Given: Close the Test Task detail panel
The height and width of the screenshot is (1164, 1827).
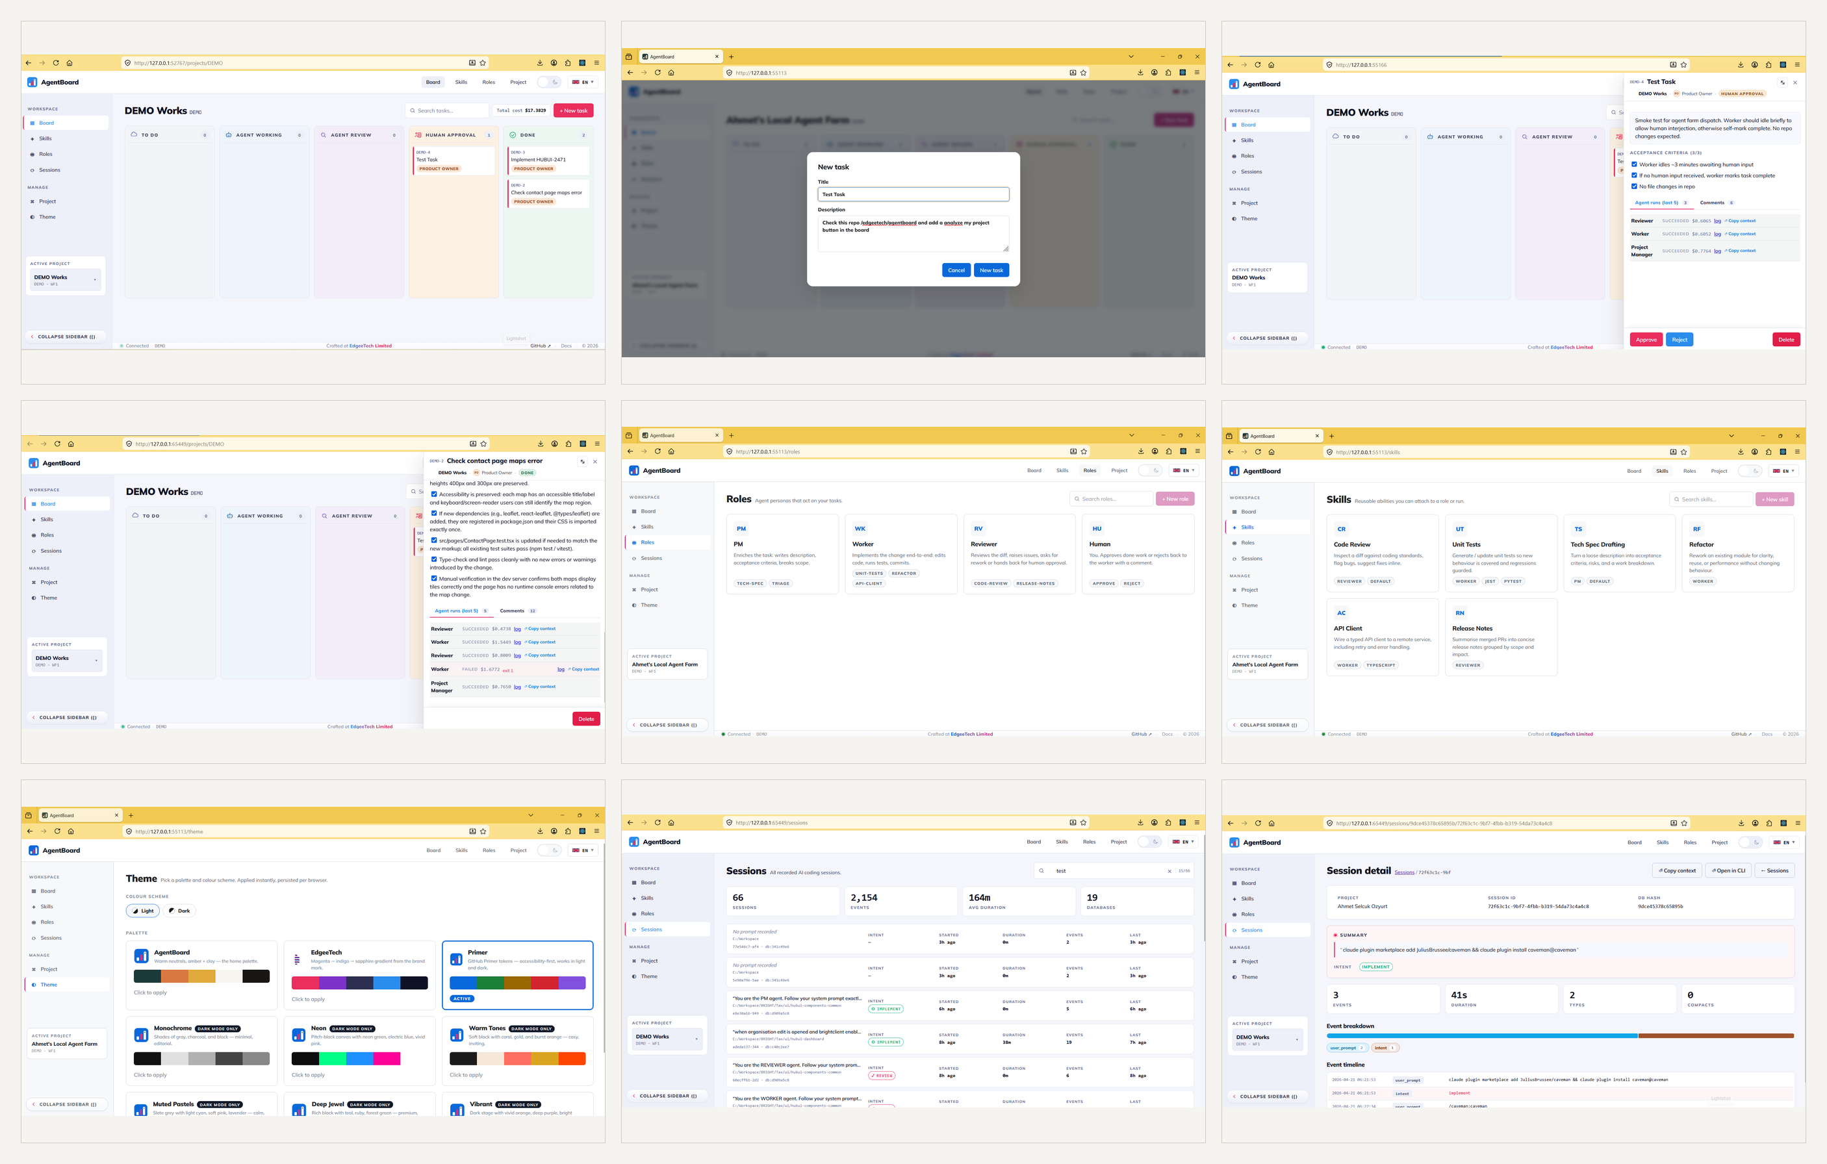Looking at the screenshot, I should [1795, 82].
